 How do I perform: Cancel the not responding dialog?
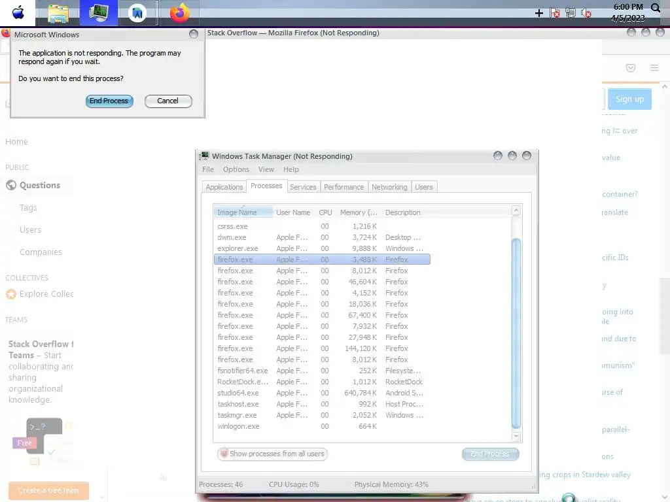coord(168,101)
